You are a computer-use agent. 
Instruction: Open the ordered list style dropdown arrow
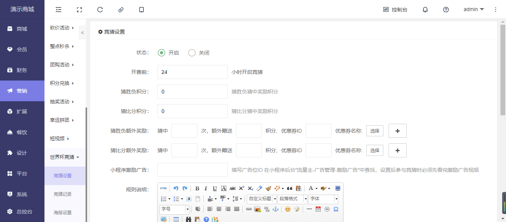[x=169, y=199]
